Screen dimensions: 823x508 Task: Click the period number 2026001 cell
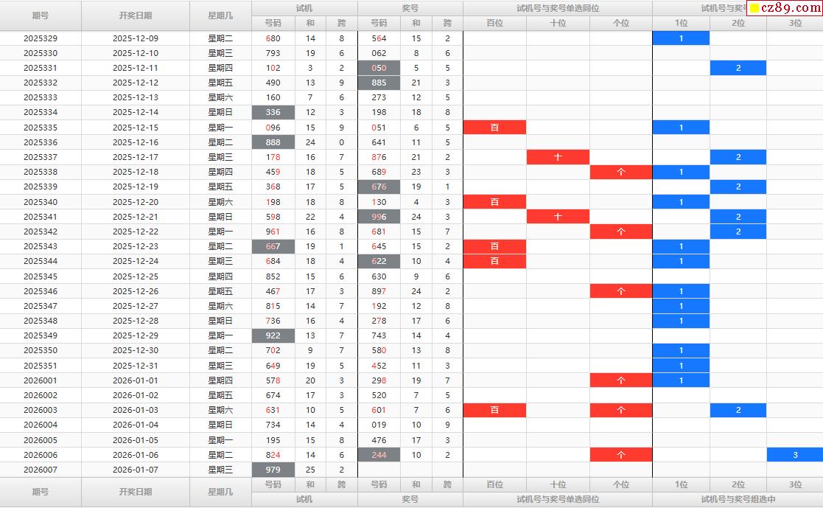pyautogui.click(x=41, y=380)
